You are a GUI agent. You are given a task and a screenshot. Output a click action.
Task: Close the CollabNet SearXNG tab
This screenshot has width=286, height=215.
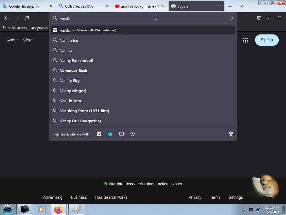coord(107,6)
